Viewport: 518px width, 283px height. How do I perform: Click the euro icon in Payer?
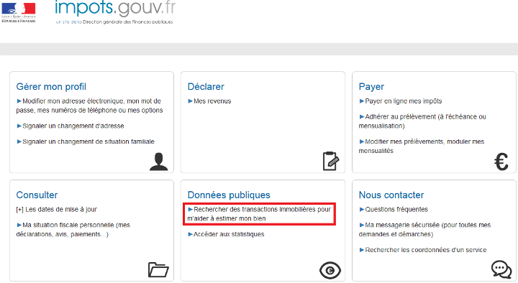click(x=501, y=162)
